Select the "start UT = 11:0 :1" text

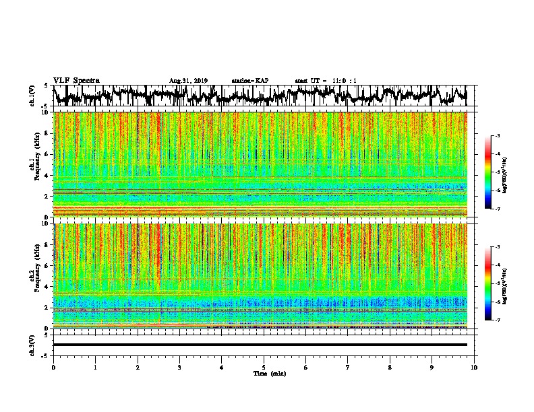point(326,81)
